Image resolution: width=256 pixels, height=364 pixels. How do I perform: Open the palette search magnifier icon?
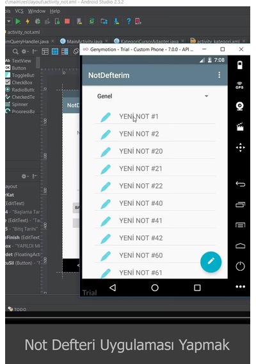[15, 52]
